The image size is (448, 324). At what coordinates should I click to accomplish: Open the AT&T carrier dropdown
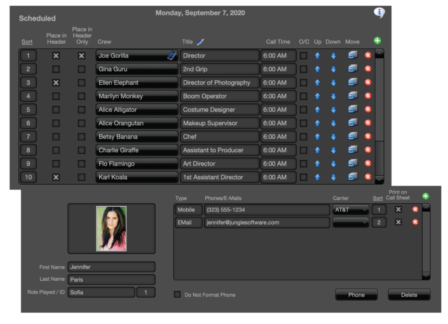pyautogui.click(x=350, y=210)
